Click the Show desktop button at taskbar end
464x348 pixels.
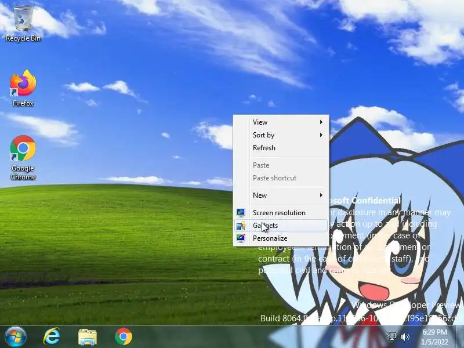(x=460, y=337)
